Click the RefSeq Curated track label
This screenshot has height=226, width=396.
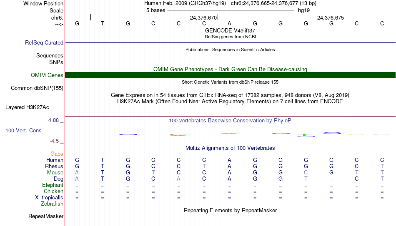(44, 42)
